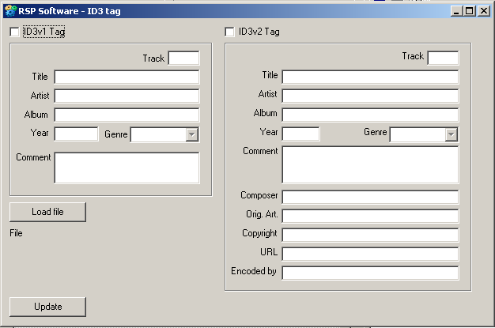
Task: Focus the Composer field
Action: pos(370,197)
